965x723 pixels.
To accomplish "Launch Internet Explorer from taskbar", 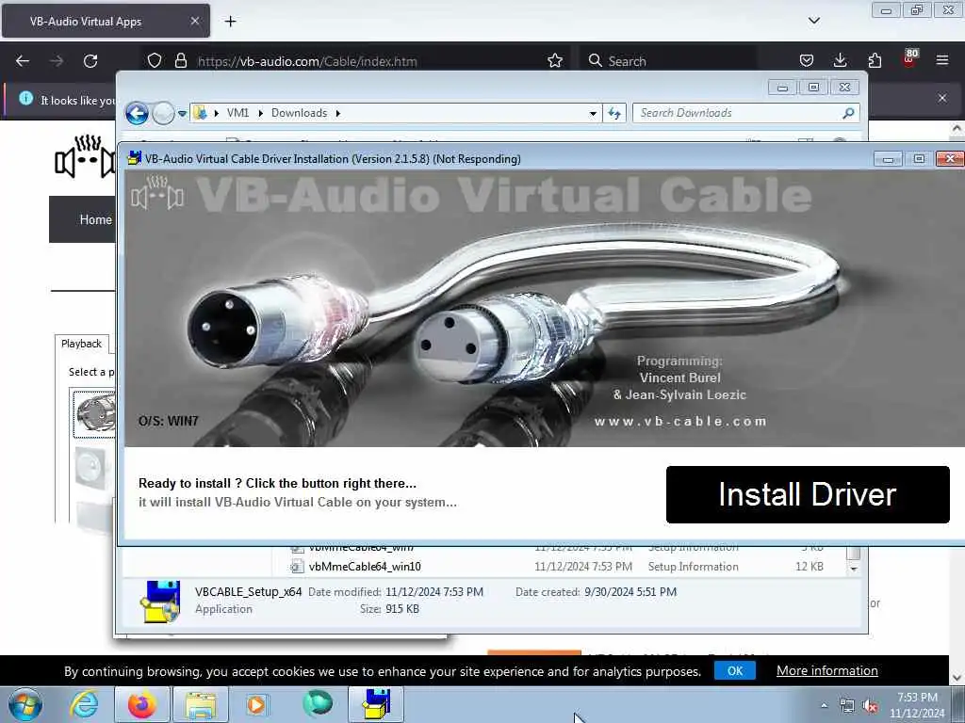I will click(x=84, y=704).
